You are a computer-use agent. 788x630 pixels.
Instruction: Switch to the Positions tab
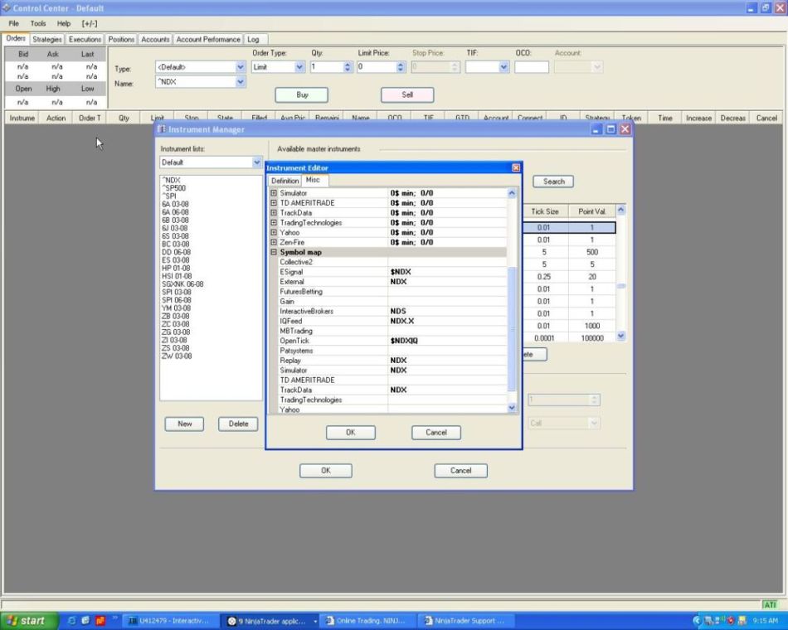click(121, 39)
